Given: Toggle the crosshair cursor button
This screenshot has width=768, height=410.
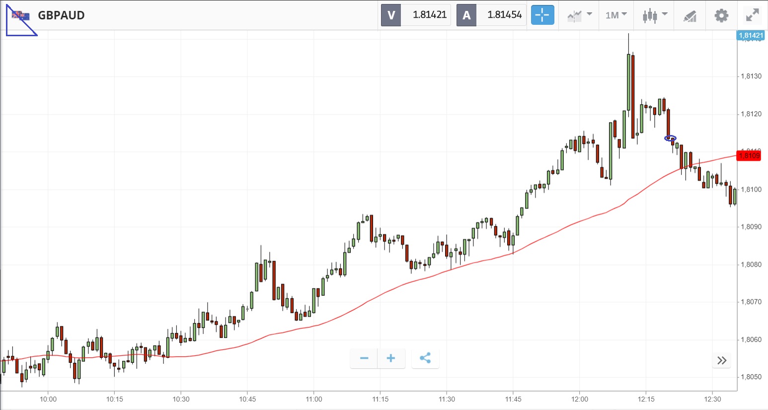Looking at the screenshot, I should tap(542, 15).
